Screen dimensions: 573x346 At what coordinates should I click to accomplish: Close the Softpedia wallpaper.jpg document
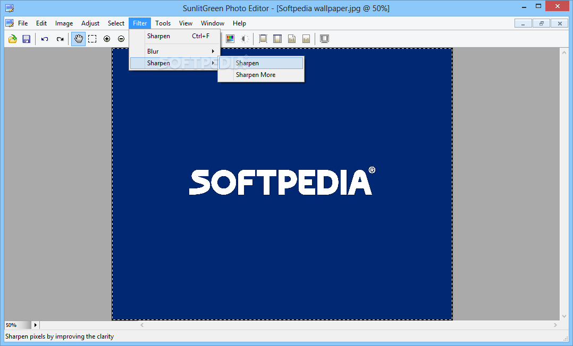(560, 23)
